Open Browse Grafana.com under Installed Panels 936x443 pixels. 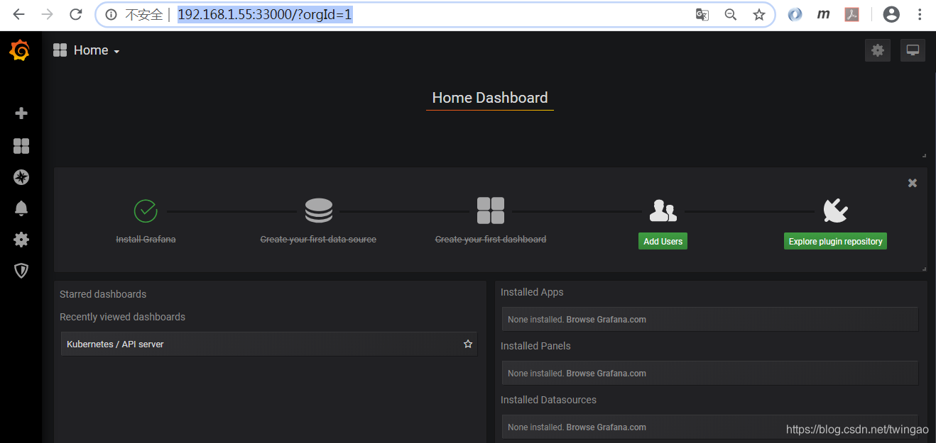tap(606, 374)
